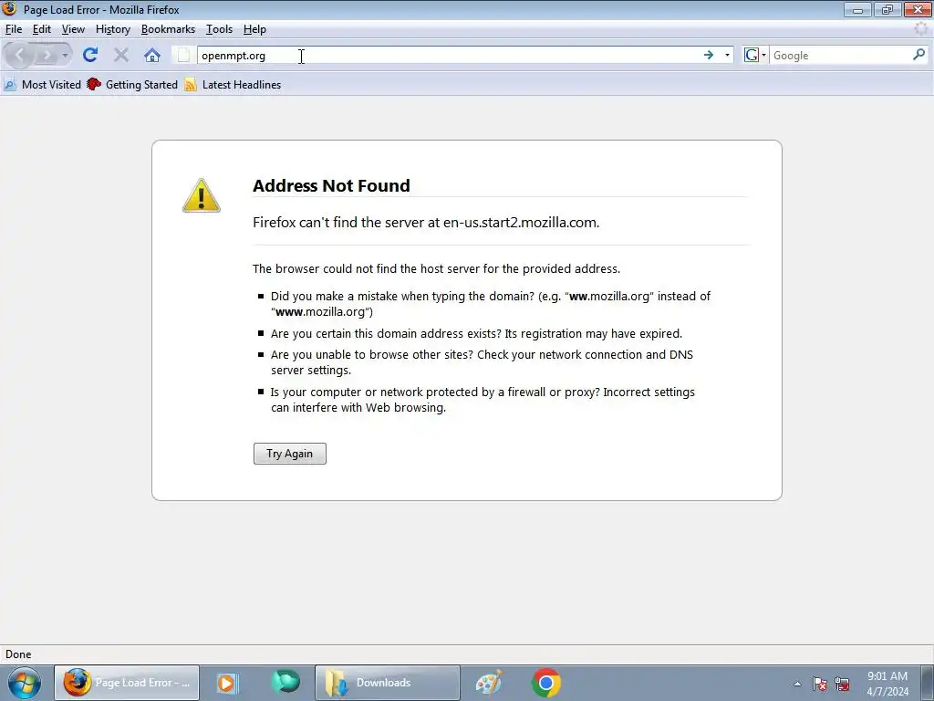Expand the address bar history dropdown

pyautogui.click(x=727, y=56)
